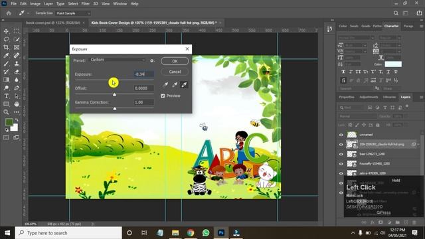Switch to the Color panel tab
Image resolution: width=425 pixels, height=239 pixels.
pos(343,26)
